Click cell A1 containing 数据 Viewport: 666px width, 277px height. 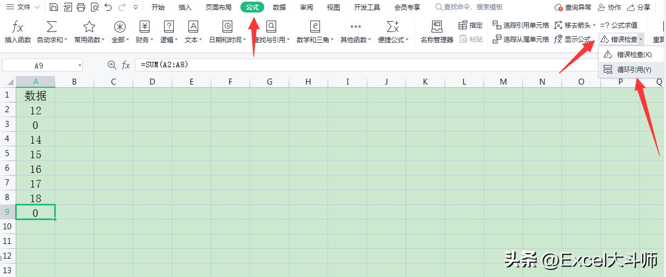tap(35, 96)
